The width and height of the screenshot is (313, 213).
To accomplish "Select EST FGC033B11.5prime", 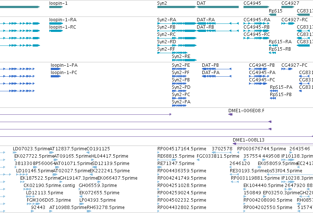I will click(x=198, y=160).
